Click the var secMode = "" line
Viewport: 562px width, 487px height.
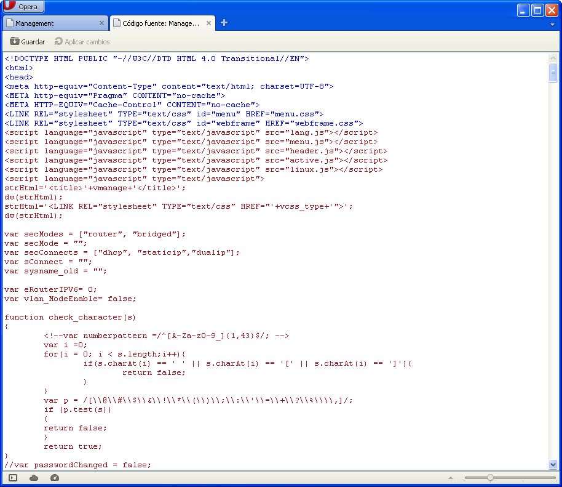coord(46,244)
